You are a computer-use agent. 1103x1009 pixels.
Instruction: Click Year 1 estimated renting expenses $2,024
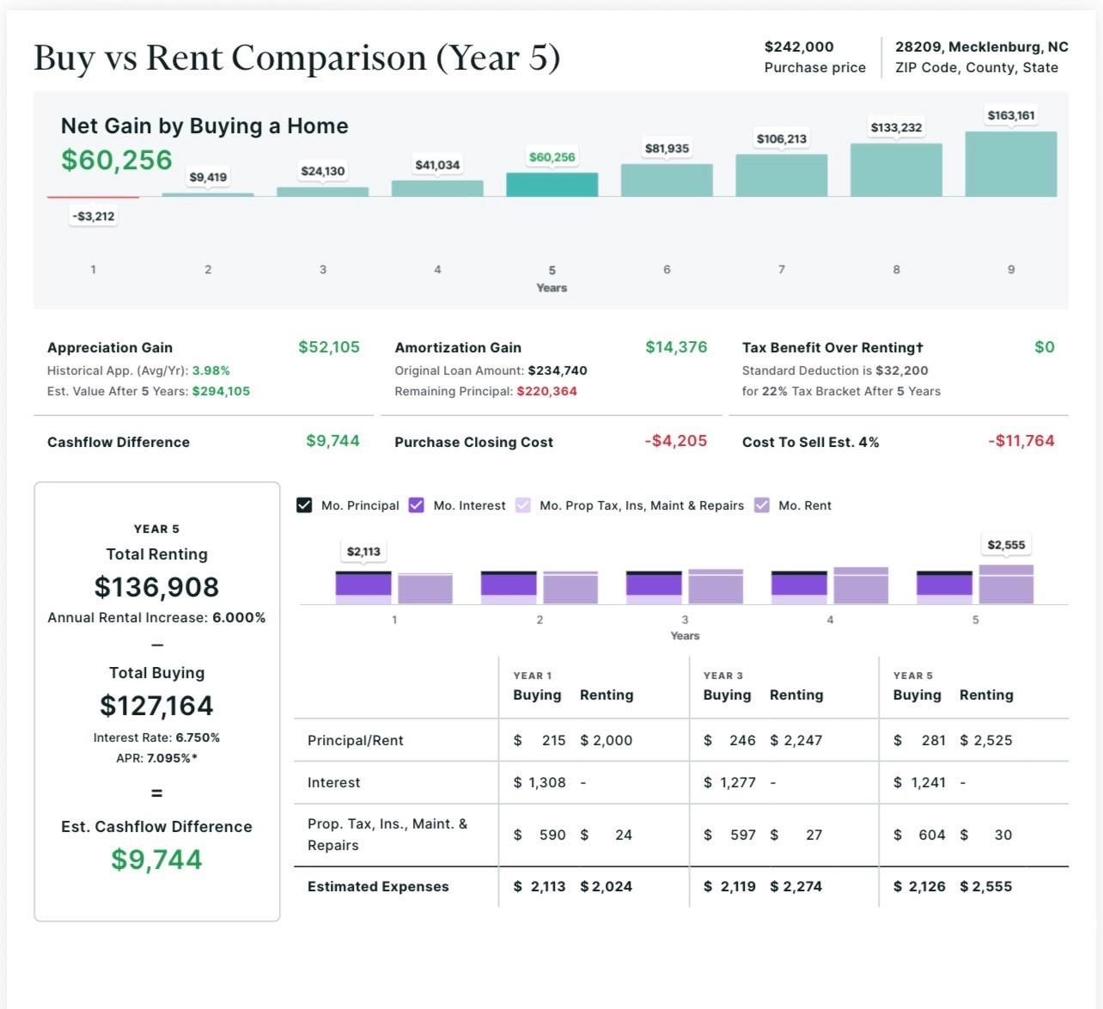pos(606,887)
